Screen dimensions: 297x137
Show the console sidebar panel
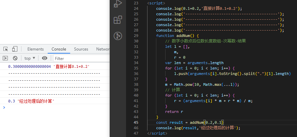point(5,58)
